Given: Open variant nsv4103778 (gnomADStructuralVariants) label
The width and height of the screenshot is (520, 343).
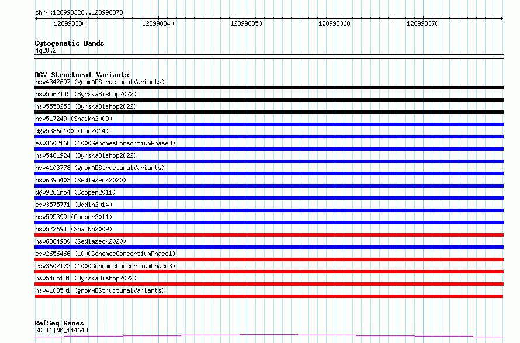Looking at the screenshot, I should point(100,168).
